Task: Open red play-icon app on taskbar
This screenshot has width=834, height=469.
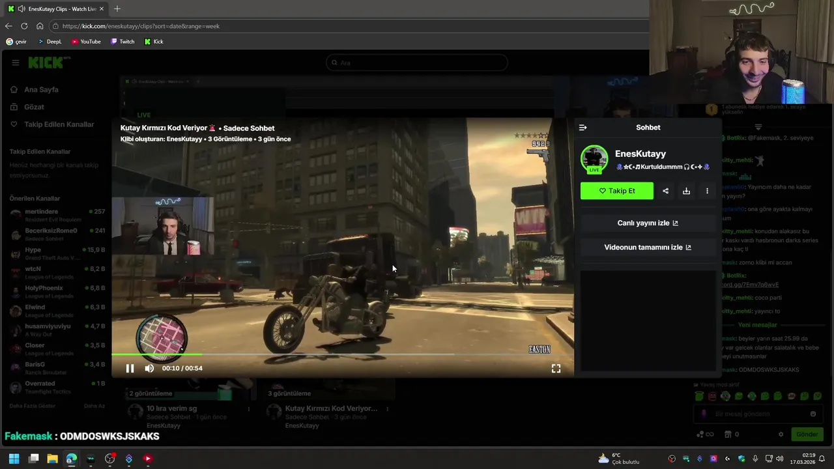Action: click(148, 459)
